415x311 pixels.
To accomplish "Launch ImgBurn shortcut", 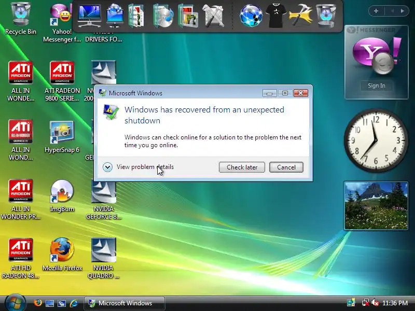I will pos(62,196).
